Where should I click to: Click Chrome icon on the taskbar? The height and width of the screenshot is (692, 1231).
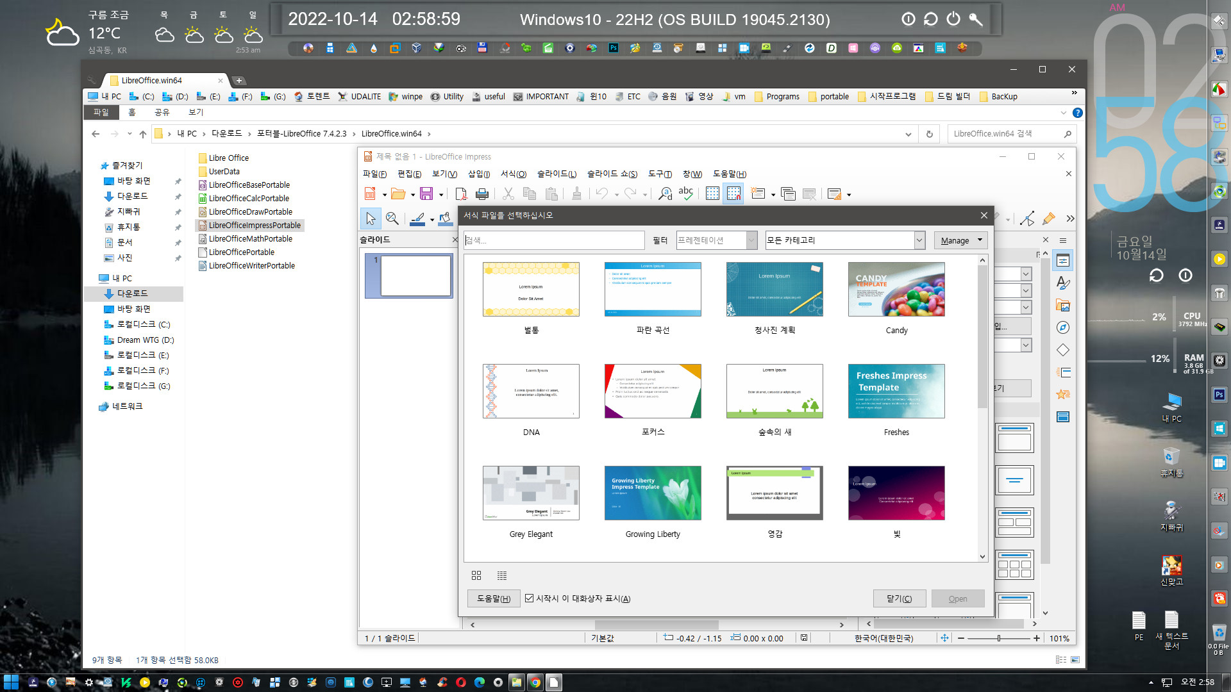[x=535, y=682]
